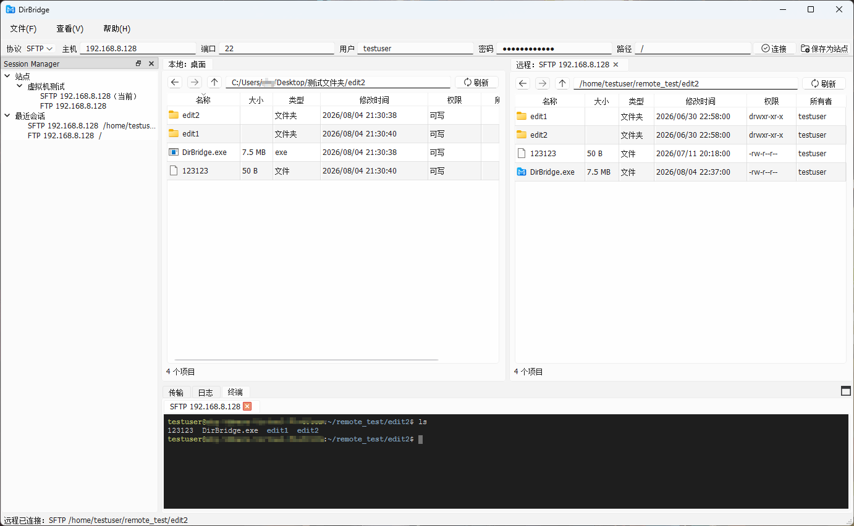The height and width of the screenshot is (526, 854).
Task: Select recent session SFTP 192.168.8.128 /home/testus...
Action: (91, 125)
